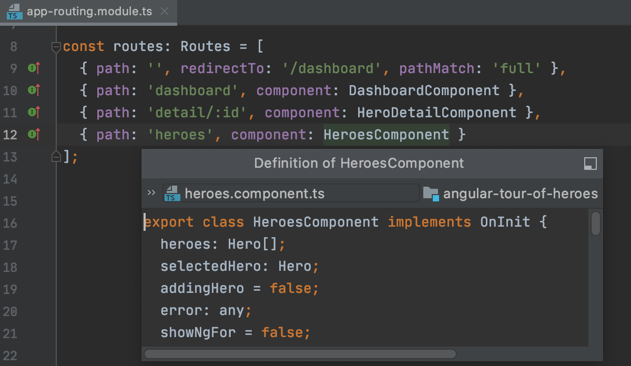This screenshot has height=366, width=631.
Task: Click the implements gutter icon on line 12
Action: (x=34, y=135)
